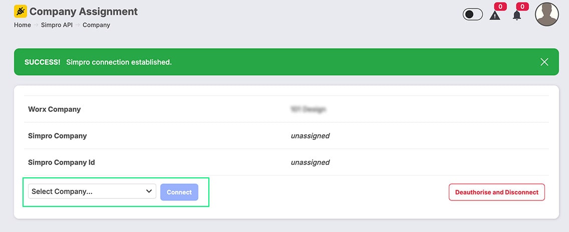Open the bell notifications icon

pos(517,15)
